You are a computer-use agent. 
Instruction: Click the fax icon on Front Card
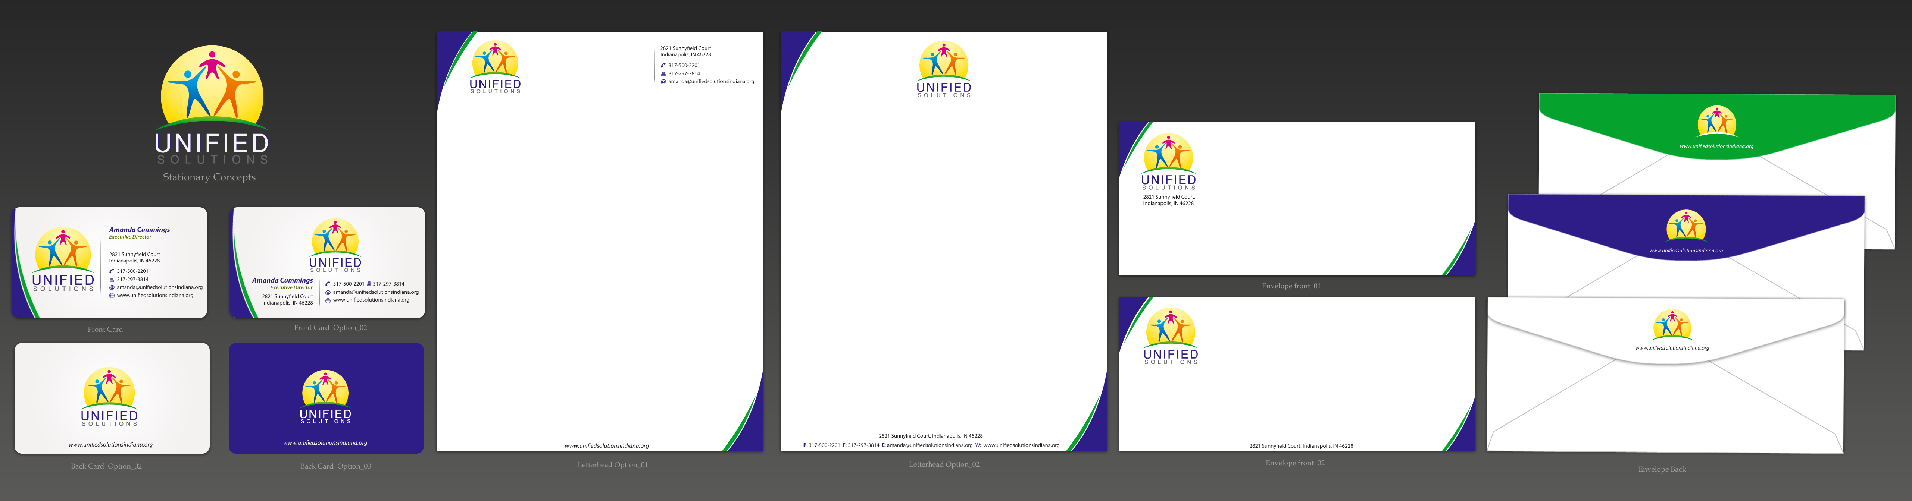tap(112, 280)
